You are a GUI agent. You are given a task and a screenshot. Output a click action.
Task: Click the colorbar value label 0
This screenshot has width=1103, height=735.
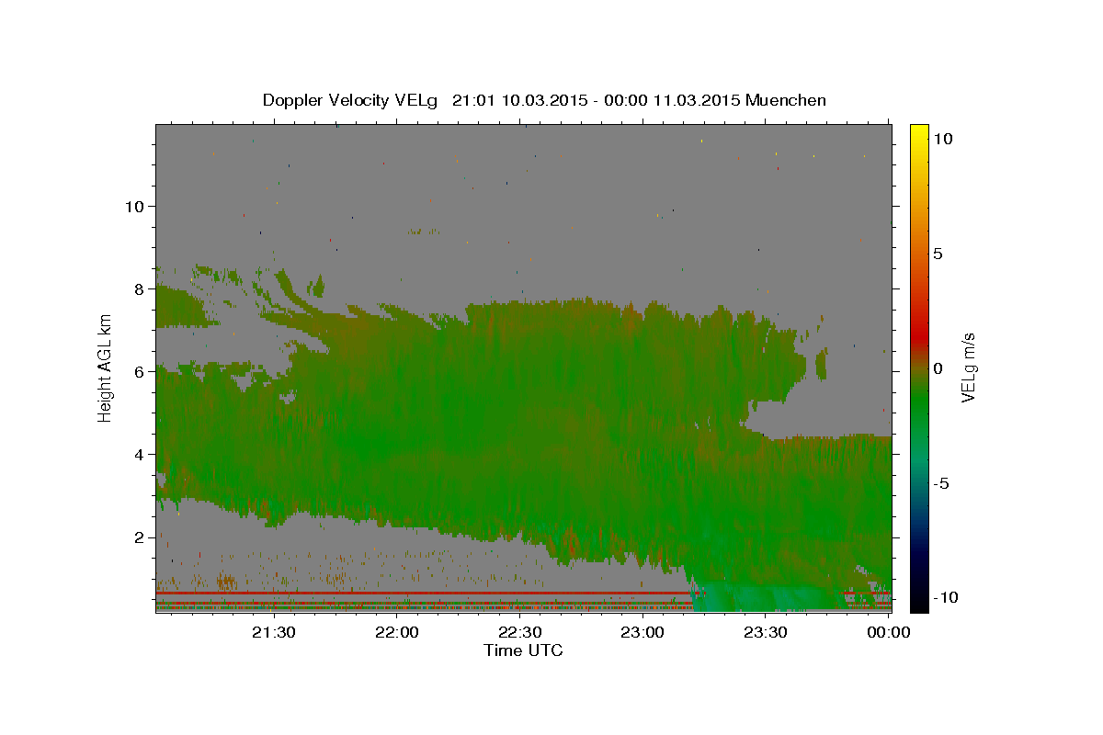tap(938, 368)
